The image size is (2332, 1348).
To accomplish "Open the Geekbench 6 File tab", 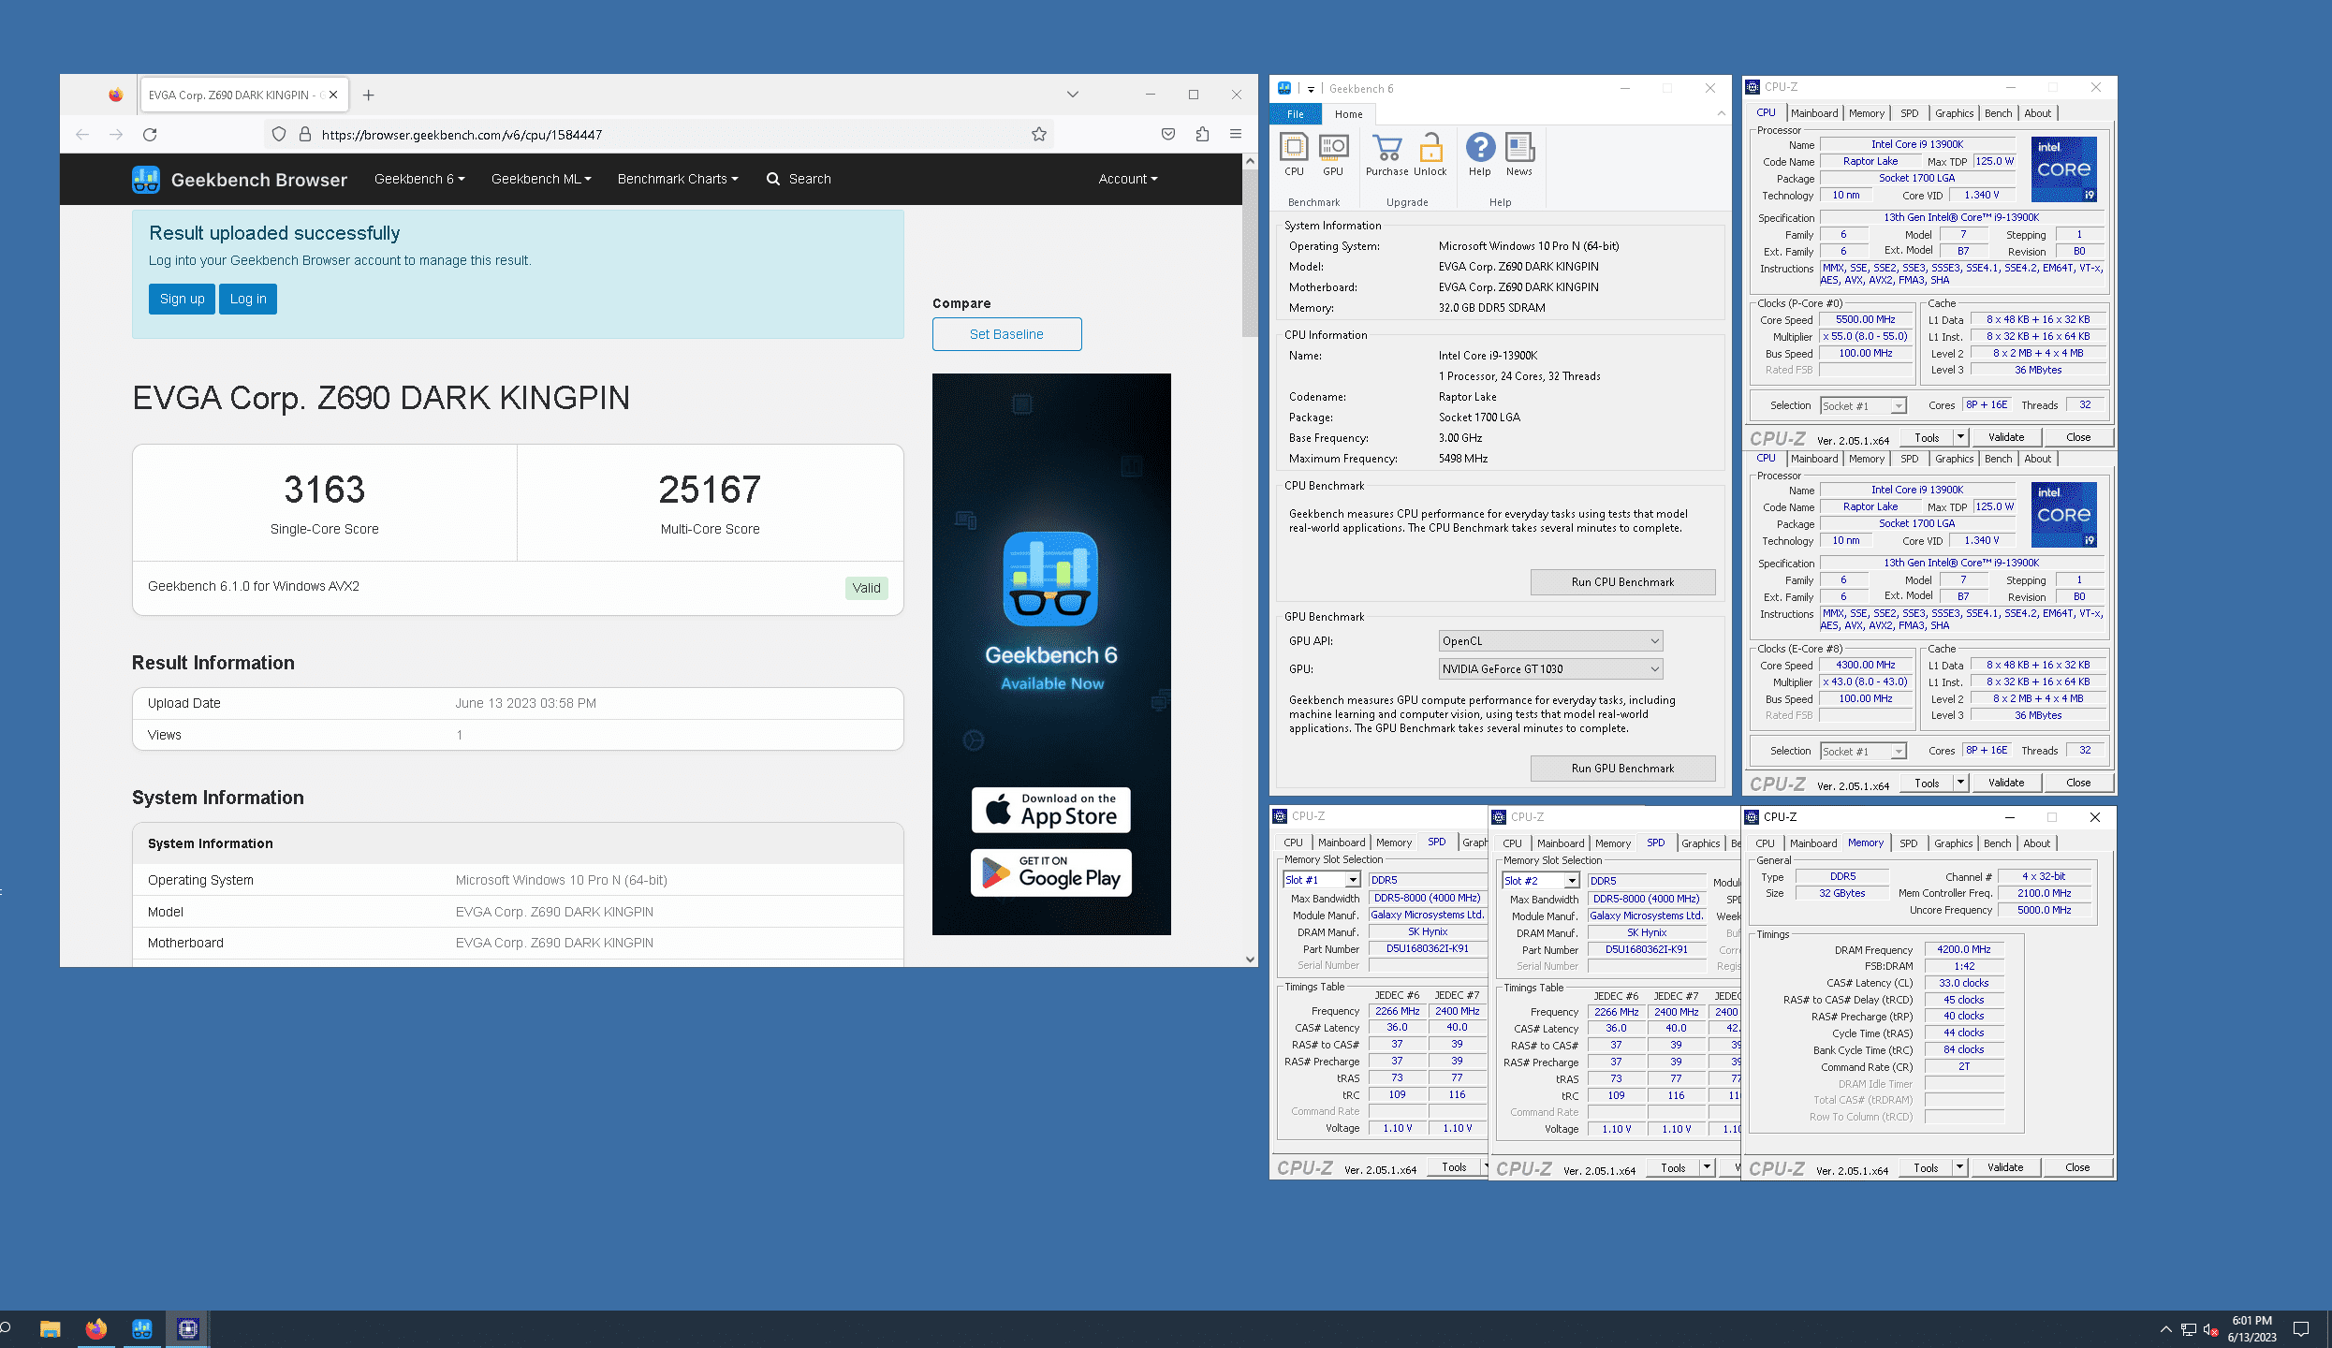I will pos(1296,114).
